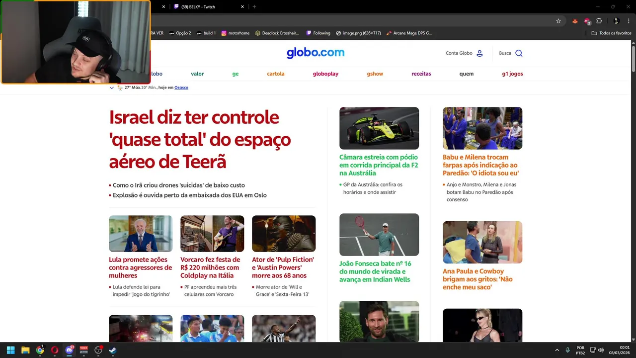Open 'Babu e Milena trocam farpas' article
Screen dimensions: 636x358
point(480,165)
